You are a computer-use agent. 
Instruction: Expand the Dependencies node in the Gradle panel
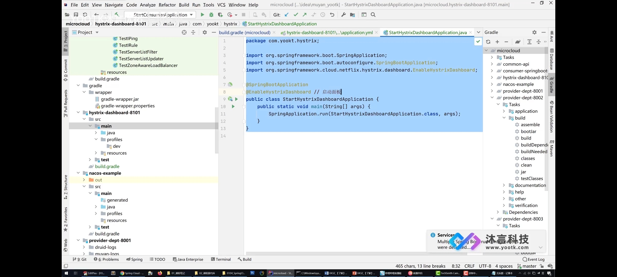click(x=498, y=212)
